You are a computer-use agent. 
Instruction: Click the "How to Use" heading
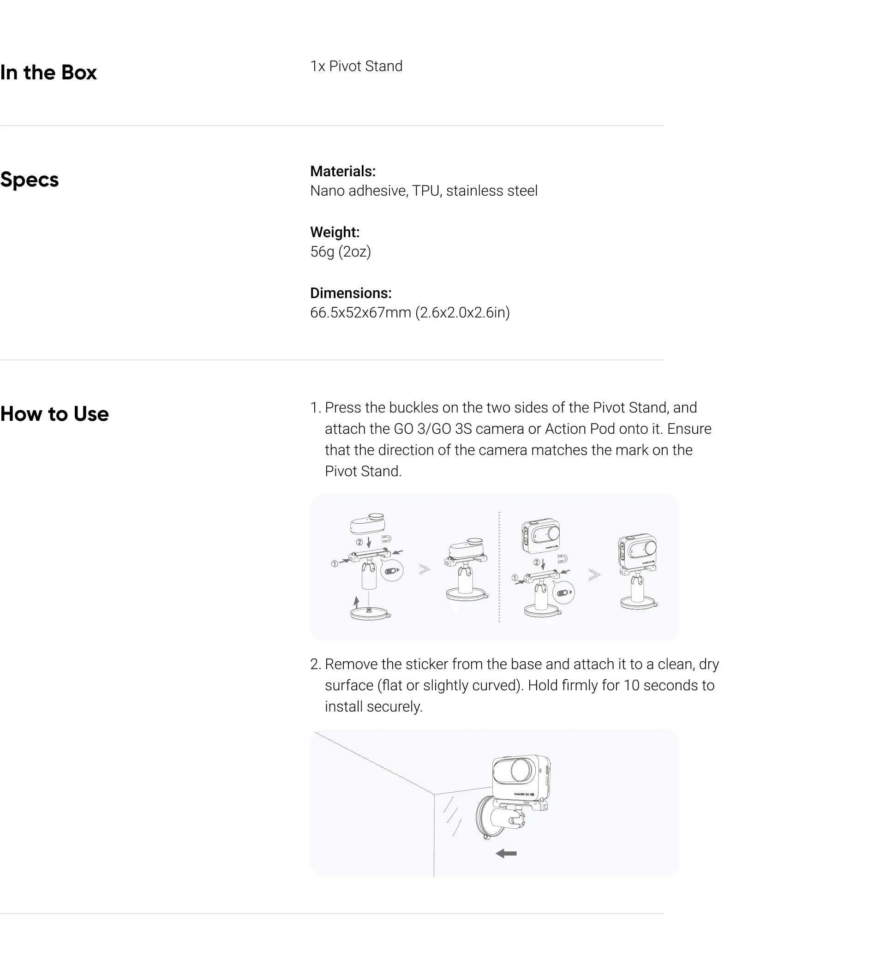coord(54,414)
